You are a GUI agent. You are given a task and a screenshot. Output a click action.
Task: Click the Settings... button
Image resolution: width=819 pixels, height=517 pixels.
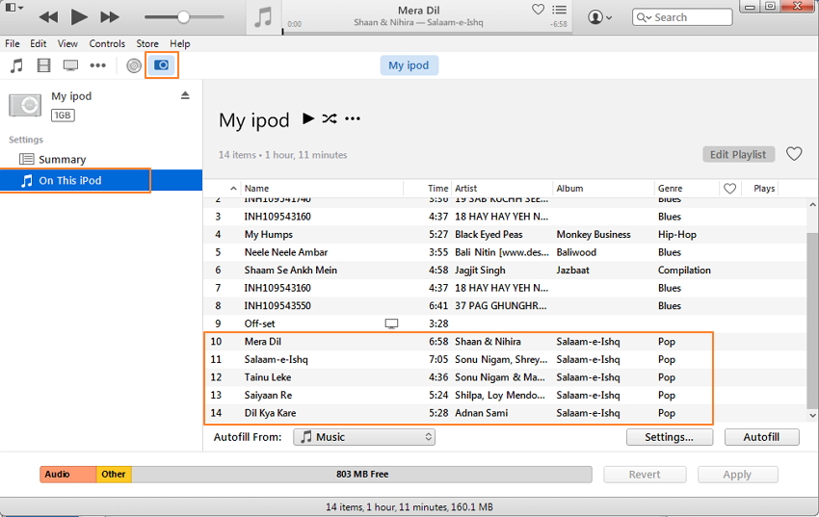[669, 437]
